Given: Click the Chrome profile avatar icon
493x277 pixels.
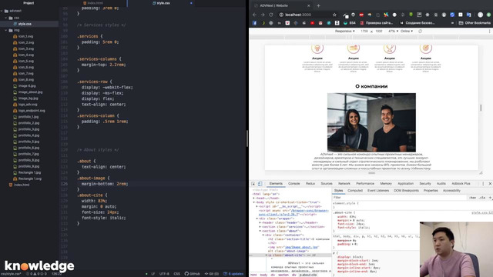Looking at the screenshot, I should coord(480,15).
